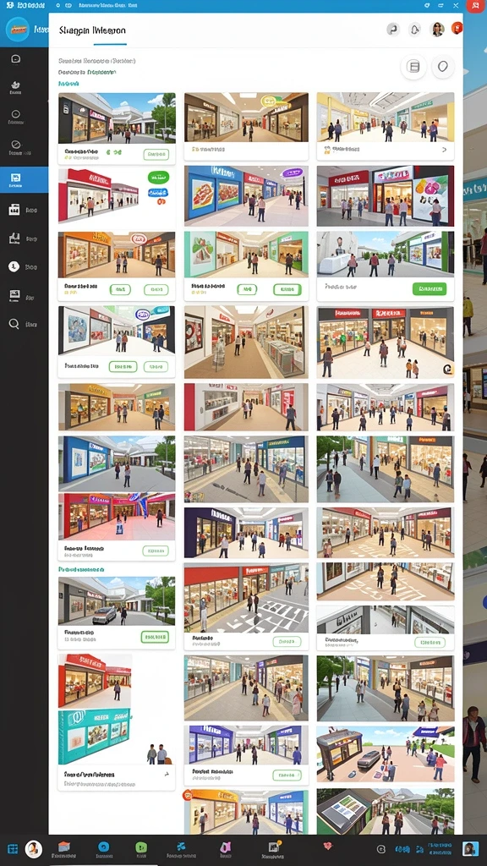Open the orange folder app in the taskbar
Image resolution: width=487 pixels, height=866 pixels.
pyautogui.click(x=64, y=847)
